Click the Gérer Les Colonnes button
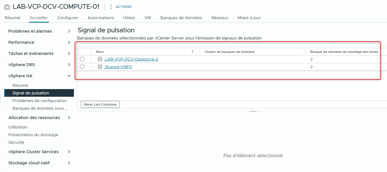 pyautogui.click(x=100, y=104)
